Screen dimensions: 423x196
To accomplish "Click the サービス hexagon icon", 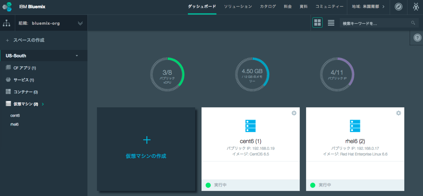I will point(8,80).
